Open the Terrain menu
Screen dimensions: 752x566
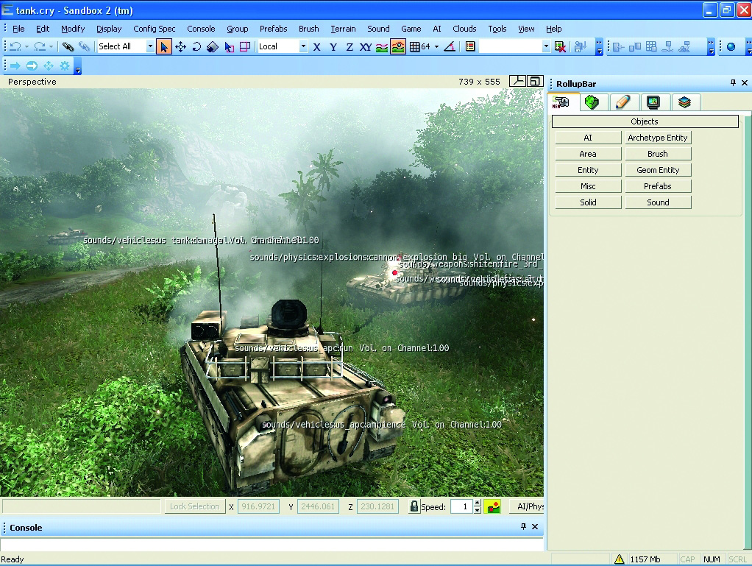[x=343, y=29]
